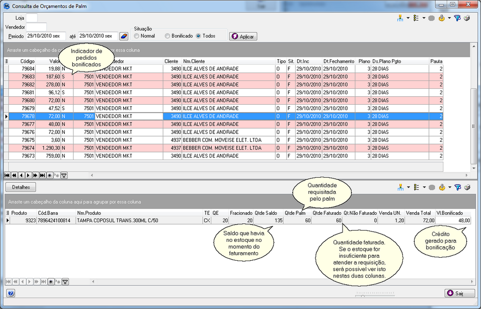
Task: Click the Loja input field
Action: (32, 18)
